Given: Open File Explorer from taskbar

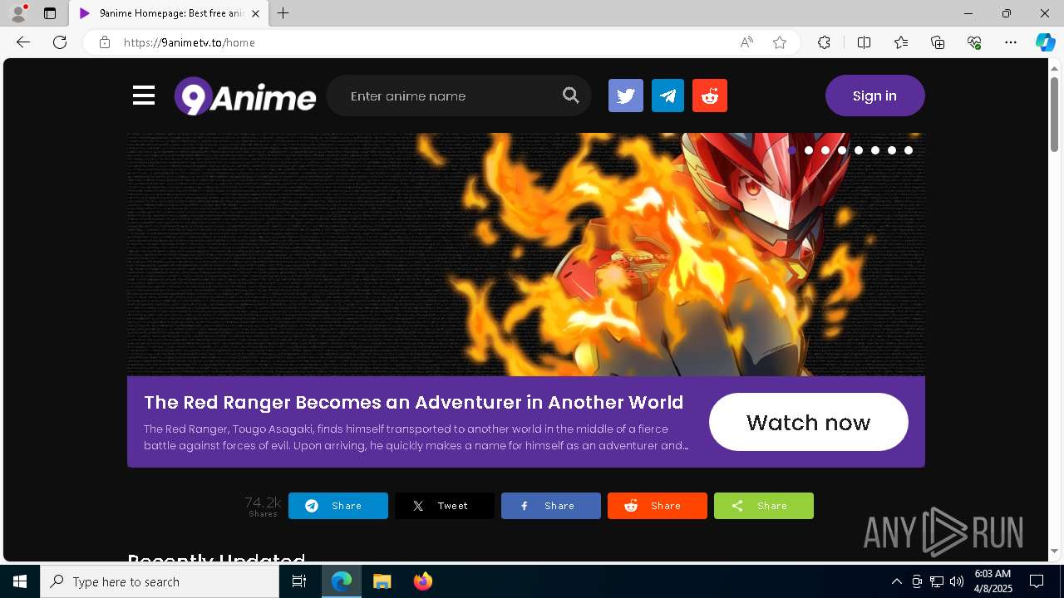Looking at the screenshot, I should pyautogui.click(x=382, y=581).
